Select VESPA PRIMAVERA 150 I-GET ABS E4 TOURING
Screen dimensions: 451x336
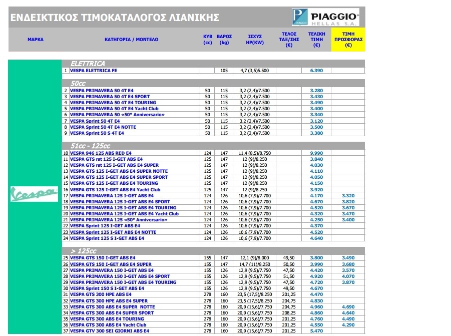coord(123,282)
